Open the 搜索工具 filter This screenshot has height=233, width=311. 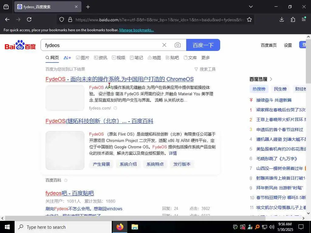[205, 69]
